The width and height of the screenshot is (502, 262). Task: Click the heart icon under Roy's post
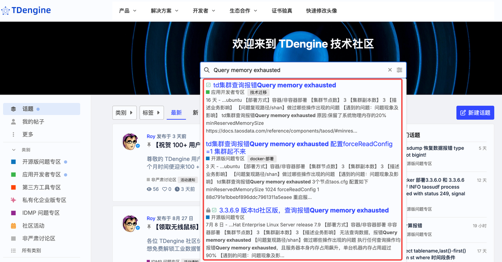coord(164,189)
